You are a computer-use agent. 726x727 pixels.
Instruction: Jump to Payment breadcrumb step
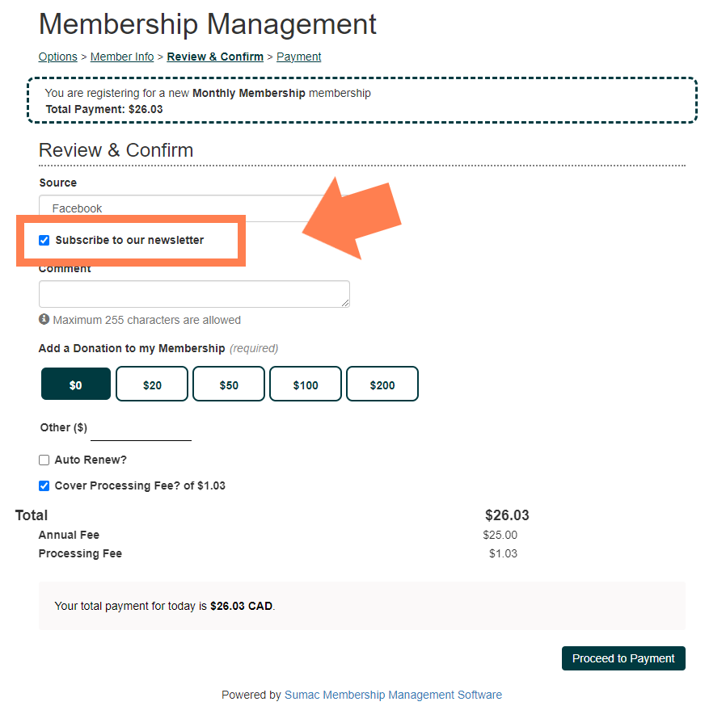click(x=299, y=57)
